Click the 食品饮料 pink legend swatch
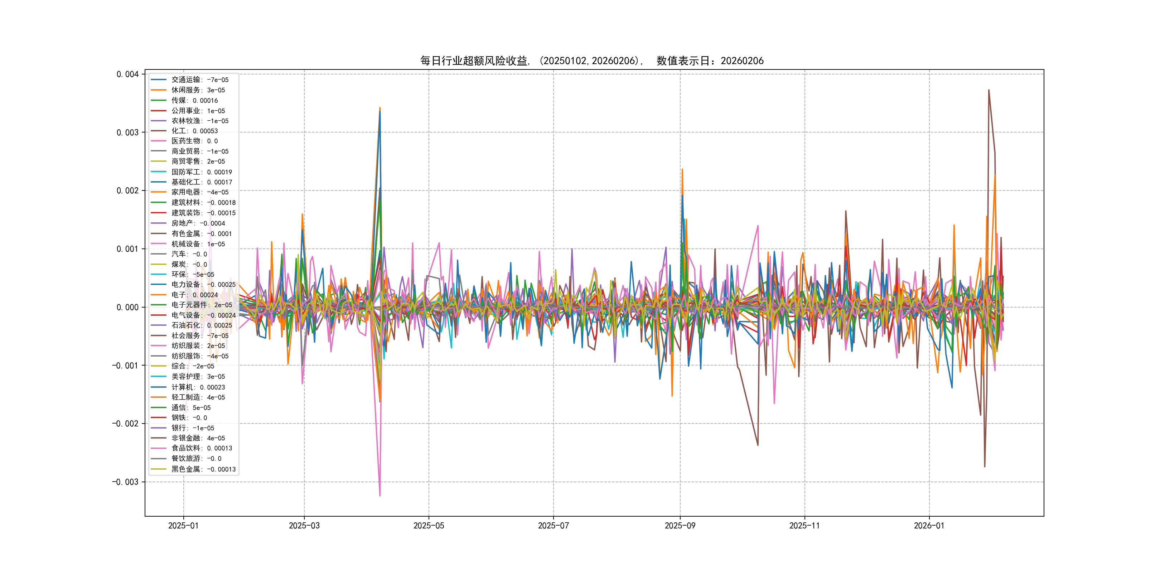This screenshot has height=580, width=1160. (x=159, y=448)
